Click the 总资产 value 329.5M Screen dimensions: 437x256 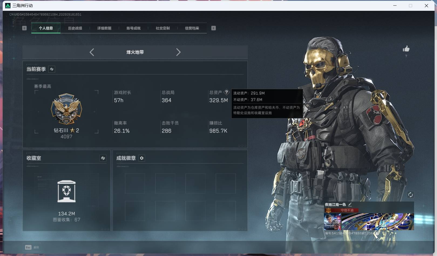point(218,100)
